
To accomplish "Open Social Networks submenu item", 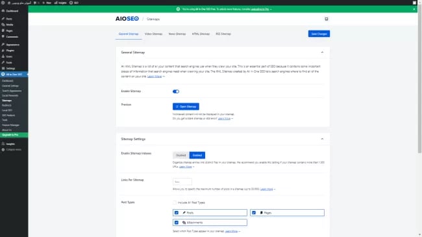I will tap(10, 95).
